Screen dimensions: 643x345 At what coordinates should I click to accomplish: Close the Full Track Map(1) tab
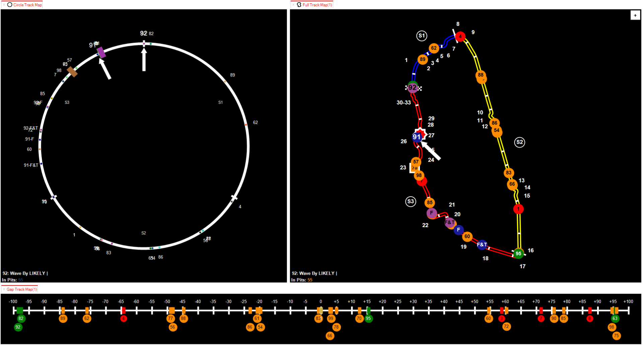point(294,5)
